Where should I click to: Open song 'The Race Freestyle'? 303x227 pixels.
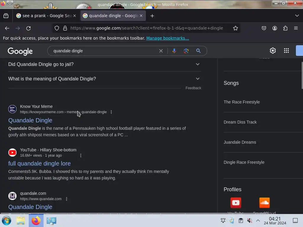[241, 102]
